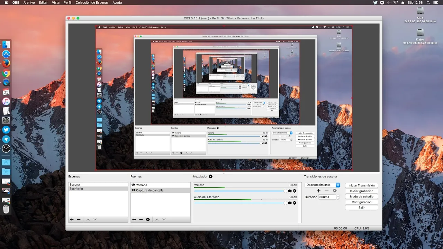Open the Mezclador settings gear
This screenshot has height=249, width=443.
(210, 176)
